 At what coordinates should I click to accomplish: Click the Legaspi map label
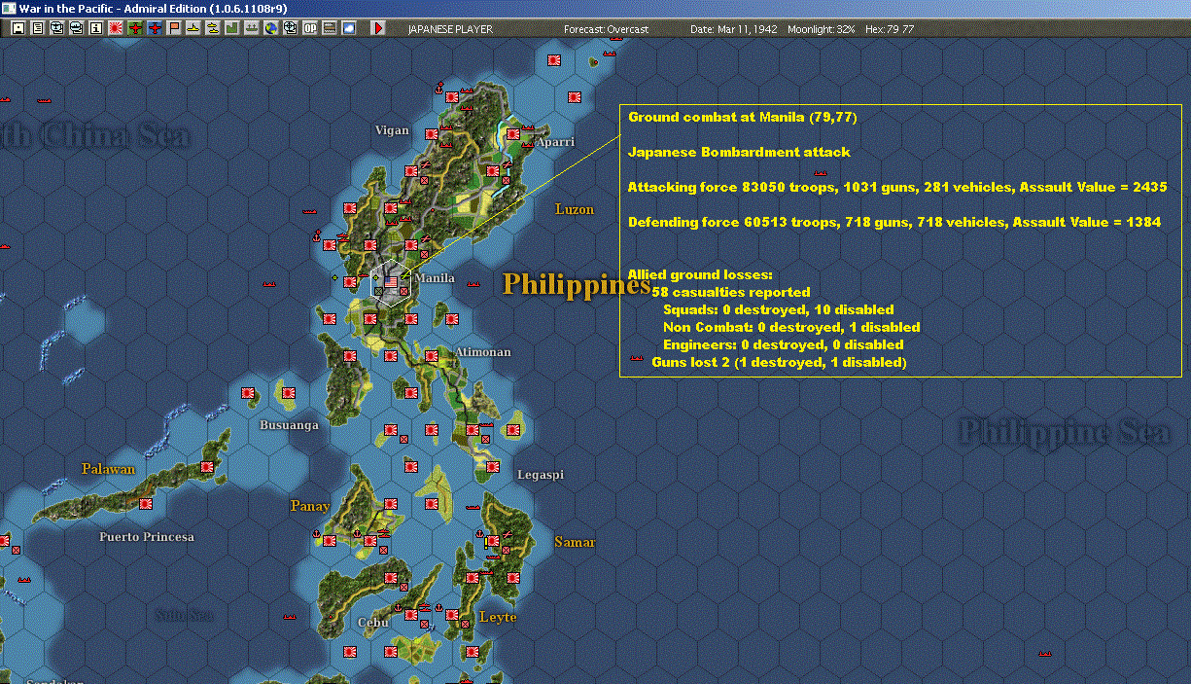(541, 475)
